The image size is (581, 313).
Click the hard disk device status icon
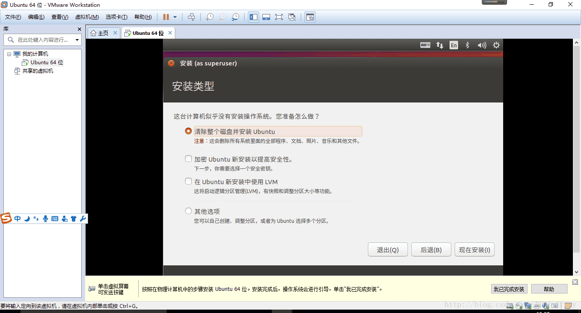pos(510,306)
